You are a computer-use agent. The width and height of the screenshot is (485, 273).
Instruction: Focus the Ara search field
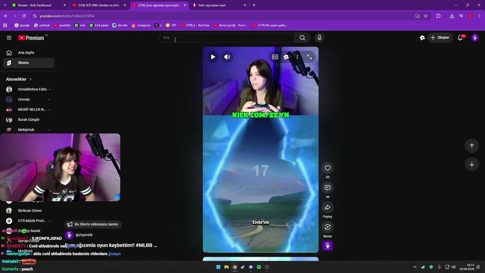[x=227, y=38]
